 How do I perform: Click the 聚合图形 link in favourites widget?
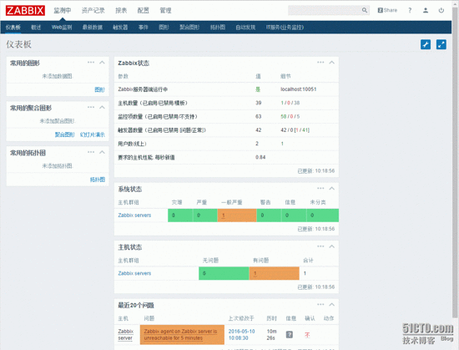click(x=65, y=134)
